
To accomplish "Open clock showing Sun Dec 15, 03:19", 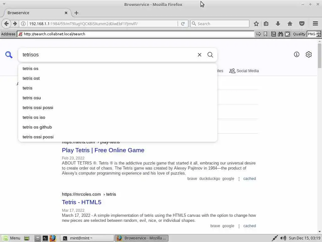I will pyautogui.click(x=304, y=238).
